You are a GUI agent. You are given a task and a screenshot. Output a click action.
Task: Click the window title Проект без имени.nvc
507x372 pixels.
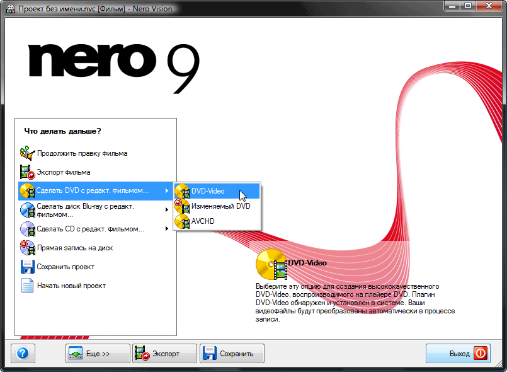tap(95, 9)
